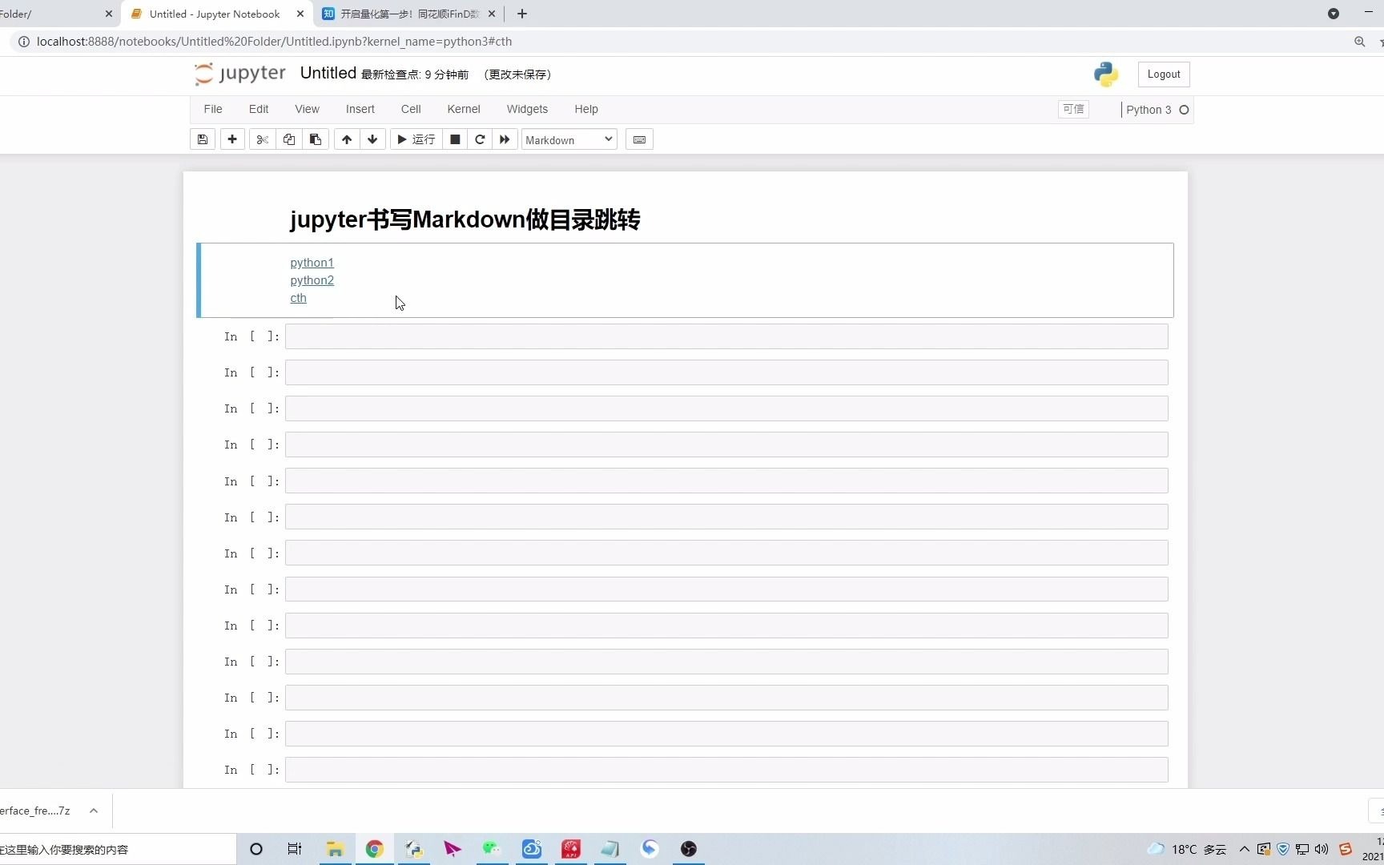Click the Logout button

[1164, 74]
